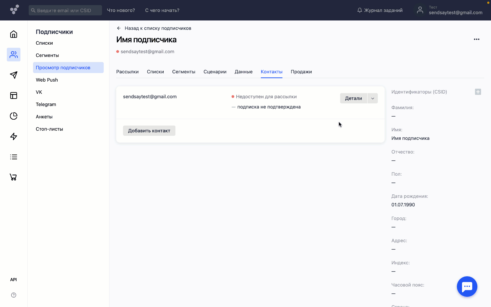Click the contact email sendsaytest@gmail.com in card
491x307 pixels.
click(x=150, y=97)
